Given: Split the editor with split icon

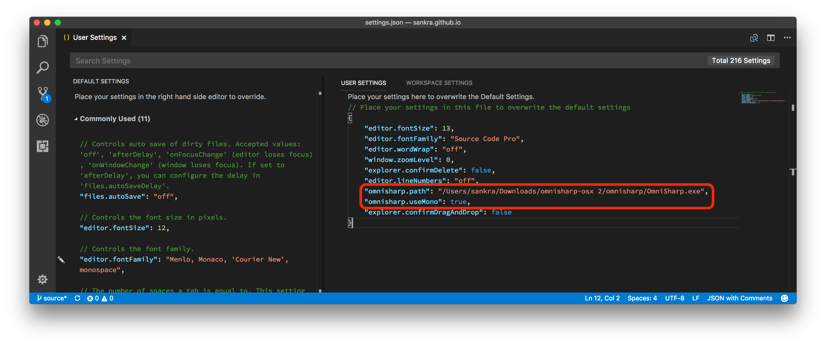Looking at the screenshot, I should pyautogui.click(x=771, y=38).
